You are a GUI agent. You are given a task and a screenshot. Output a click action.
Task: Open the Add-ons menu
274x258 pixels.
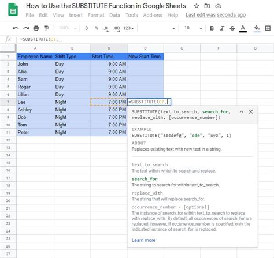click(153, 15)
